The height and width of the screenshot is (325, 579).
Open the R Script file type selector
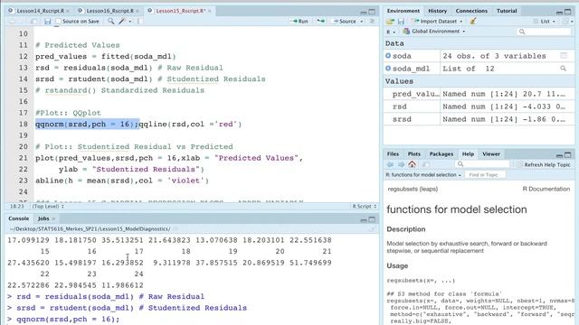click(x=364, y=207)
